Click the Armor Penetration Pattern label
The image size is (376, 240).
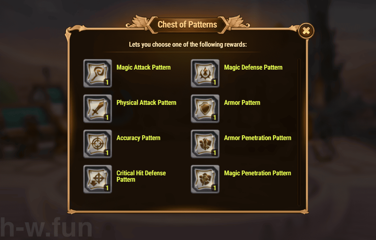[x=258, y=138]
